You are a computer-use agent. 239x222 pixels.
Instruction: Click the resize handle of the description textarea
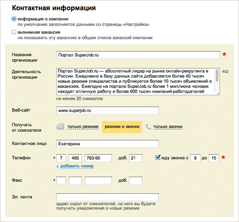point(218,93)
